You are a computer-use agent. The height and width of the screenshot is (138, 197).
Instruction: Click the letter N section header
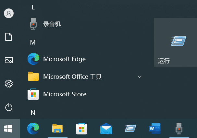(33, 113)
